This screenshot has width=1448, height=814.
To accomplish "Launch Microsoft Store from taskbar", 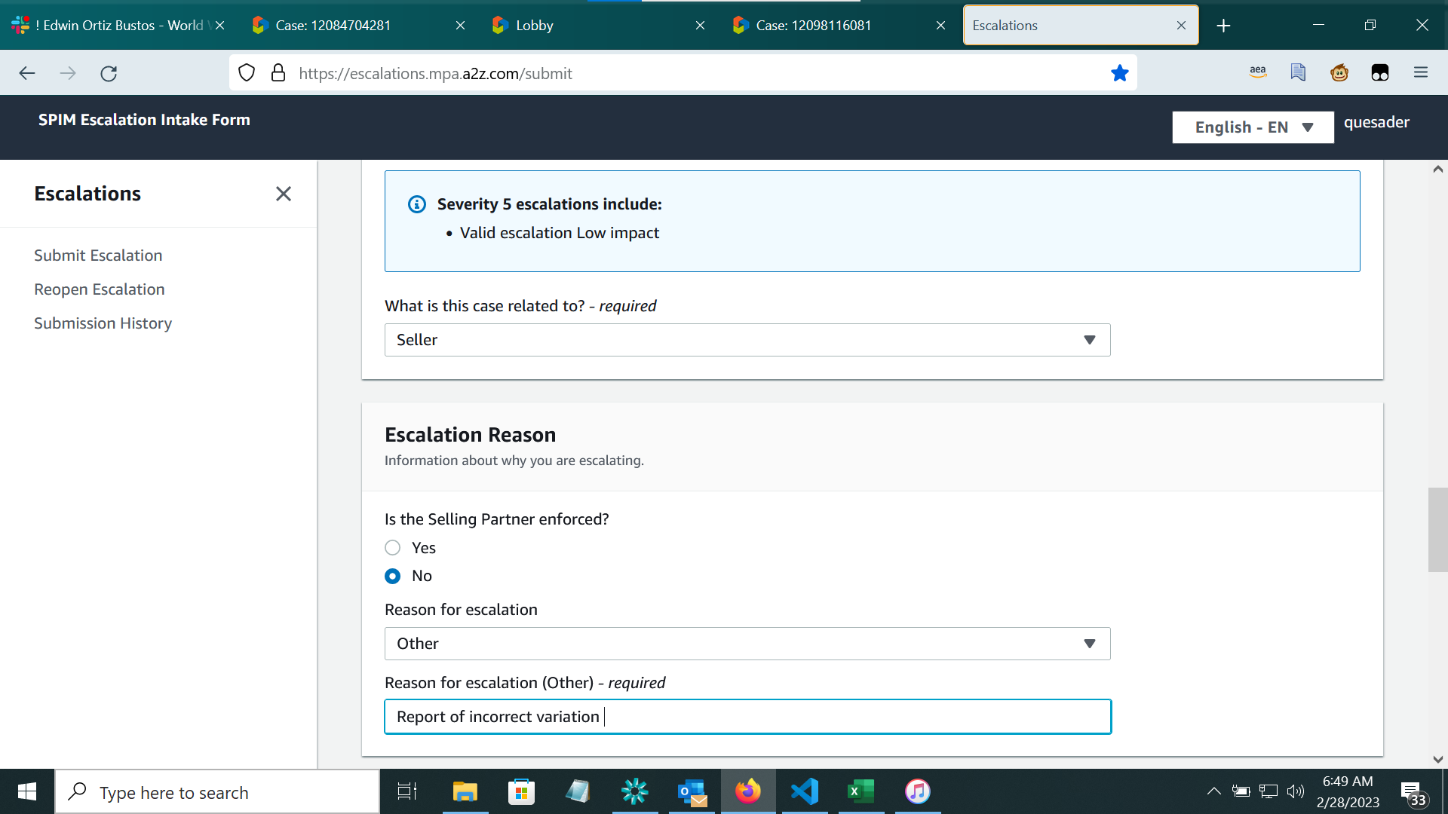I will coord(521,791).
